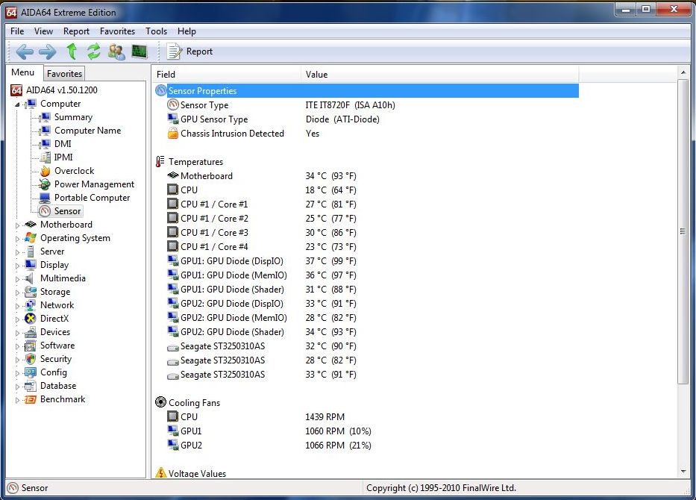
Task: Expand the Storage tree node
Action: click(17, 293)
